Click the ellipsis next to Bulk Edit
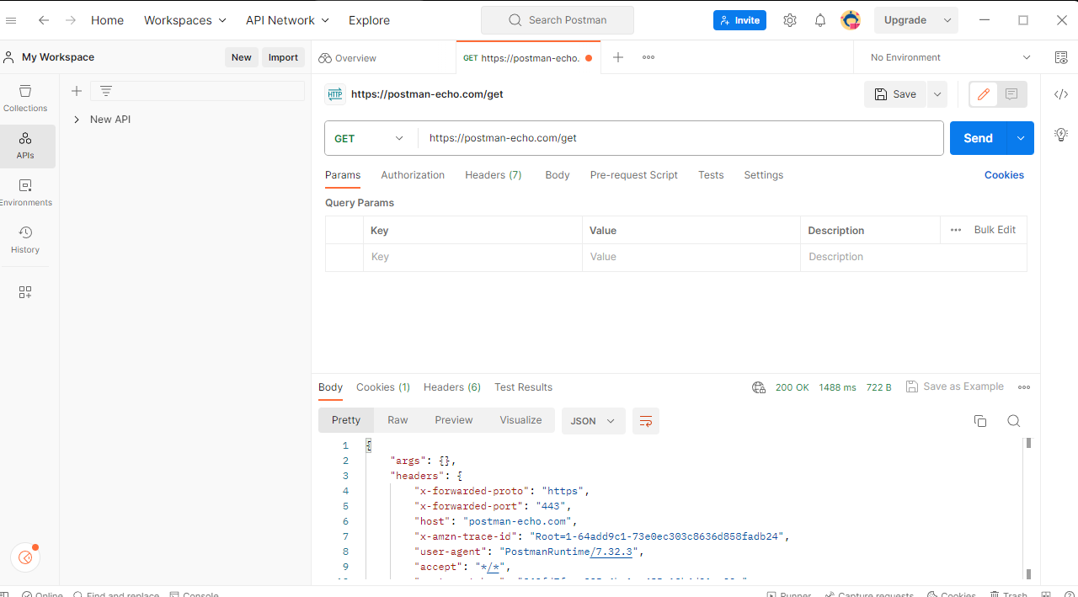Viewport: 1078px width, 597px height. coord(956,230)
